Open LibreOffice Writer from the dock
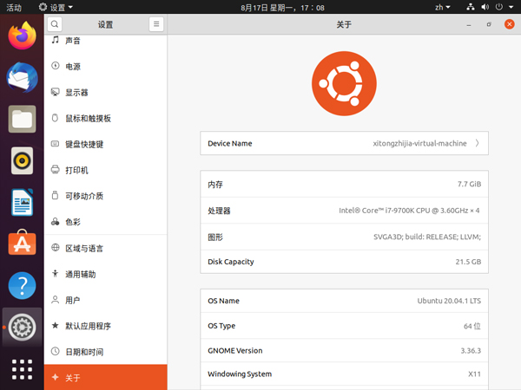 22,202
